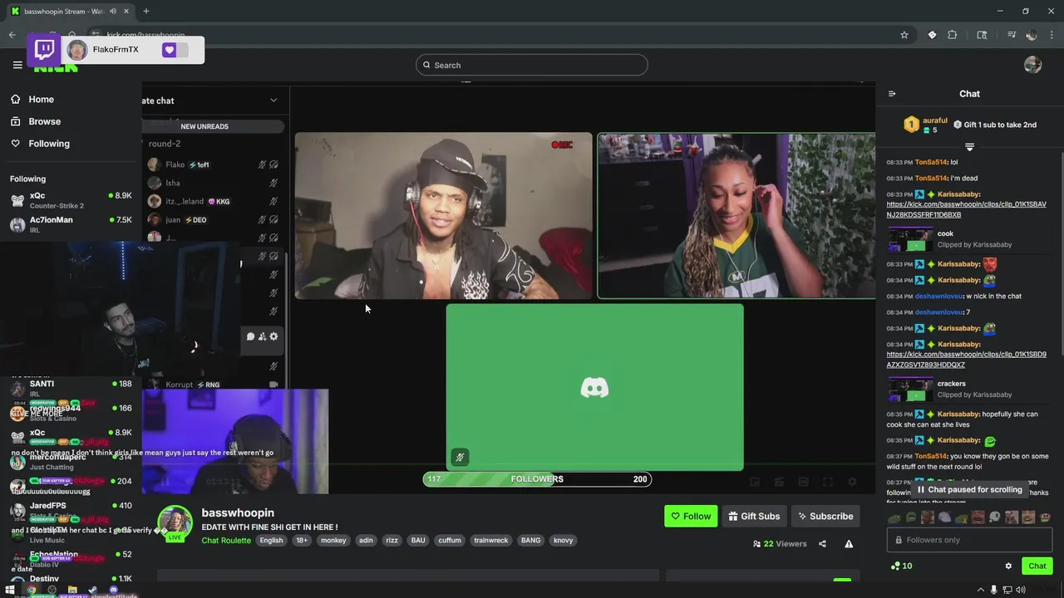The width and height of the screenshot is (1064, 598).
Task: Open first Karissababy clip link
Action: tap(966, 209)
